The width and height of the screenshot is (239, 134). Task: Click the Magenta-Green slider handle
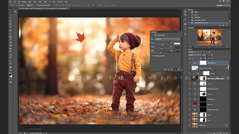pos(162,49)
